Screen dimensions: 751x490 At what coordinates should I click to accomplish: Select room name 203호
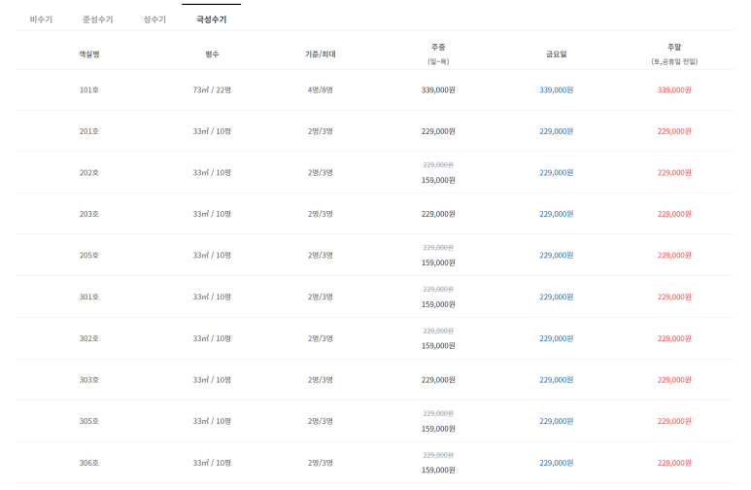(x=89, y=214)
